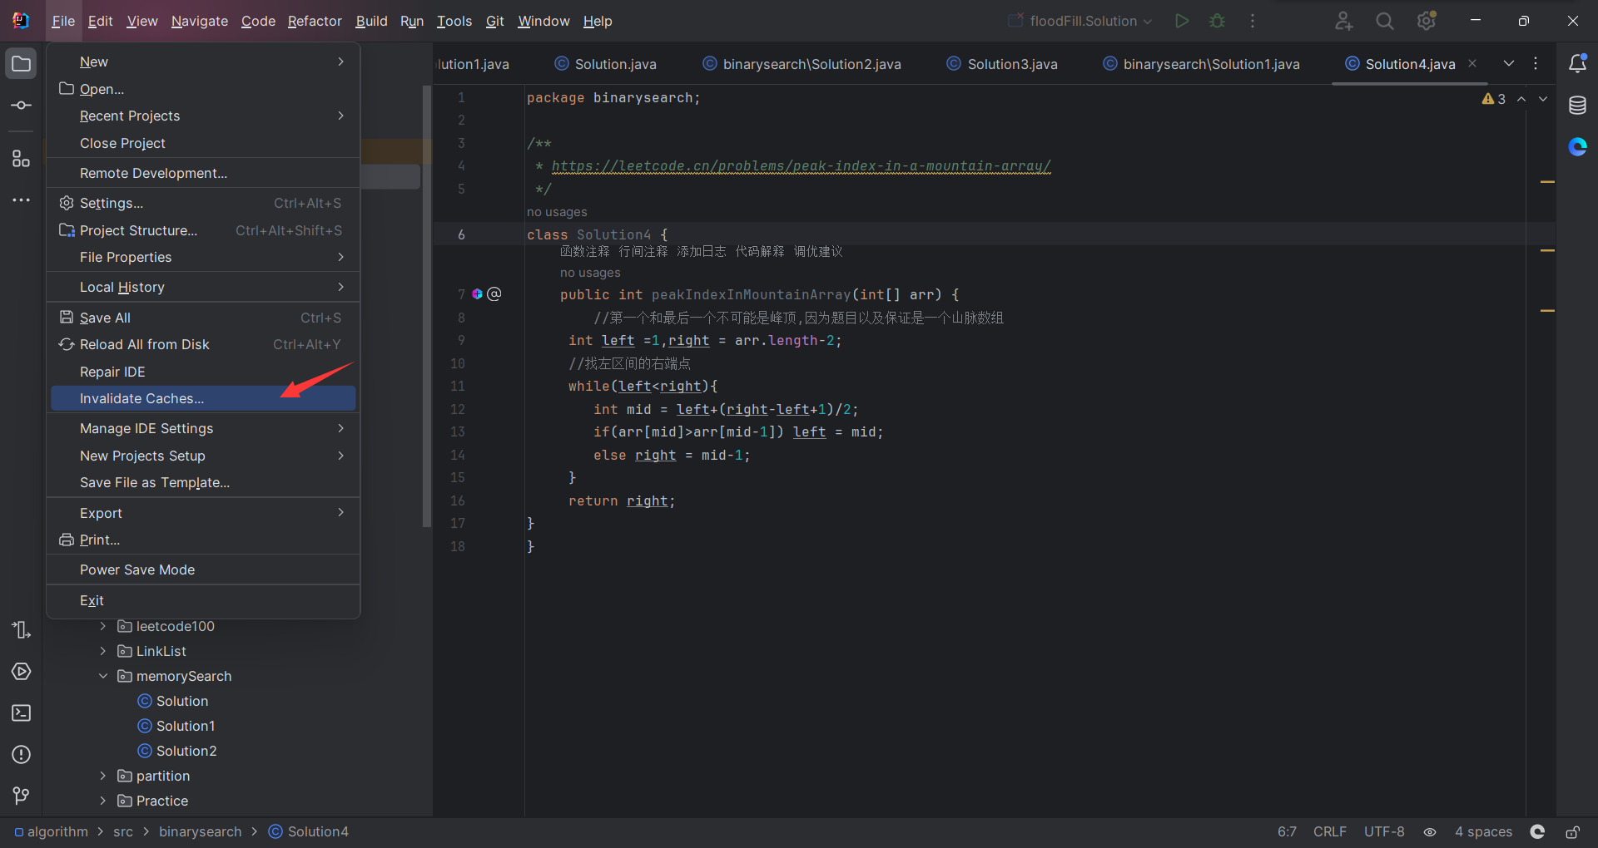Open Code With Me icon
The height and width of the screenshot is (848, 1598).
click(x=1343, y=21)
